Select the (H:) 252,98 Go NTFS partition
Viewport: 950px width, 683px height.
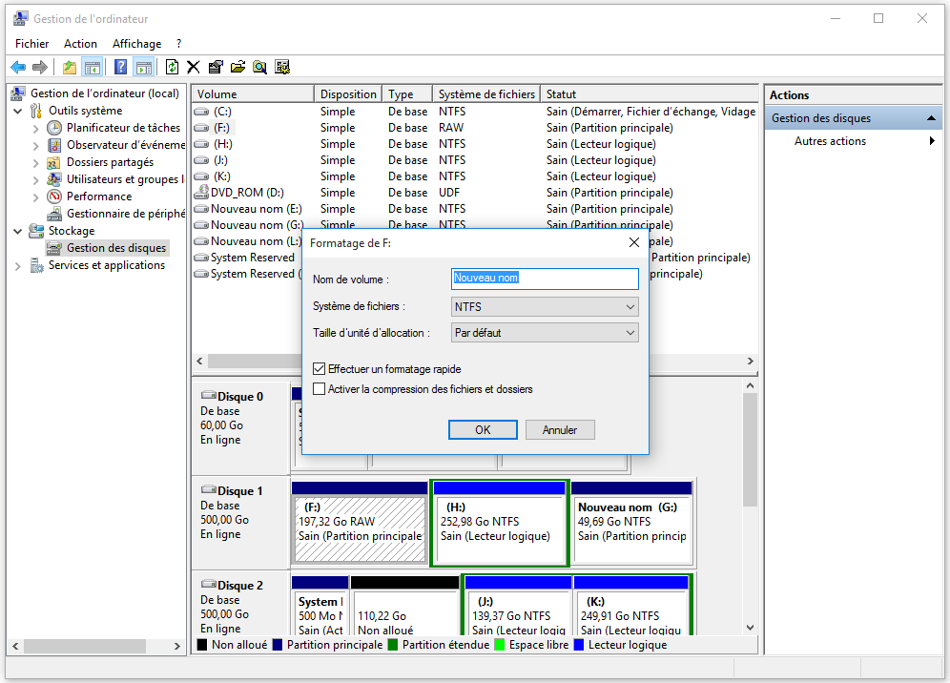tap(499, 523)
